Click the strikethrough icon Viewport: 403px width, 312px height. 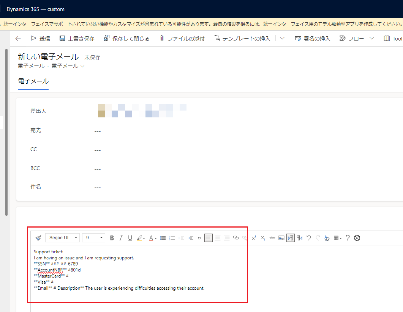272,238
